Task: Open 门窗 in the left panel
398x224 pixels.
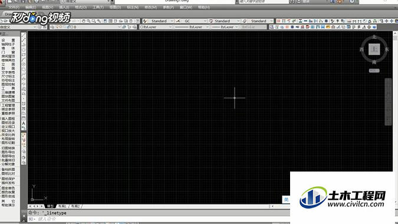Action: [8, 52]
